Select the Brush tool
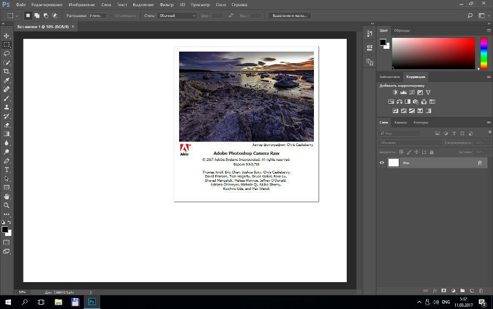Viewport: 493px width, 309px height. click(6, 98)
